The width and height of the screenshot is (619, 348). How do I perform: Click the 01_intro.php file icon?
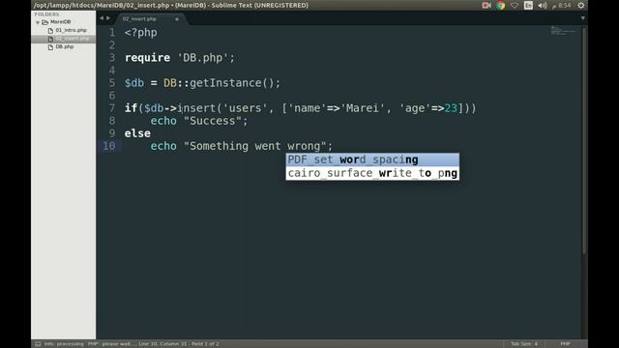pyautogui.click(x=50, y=30)
